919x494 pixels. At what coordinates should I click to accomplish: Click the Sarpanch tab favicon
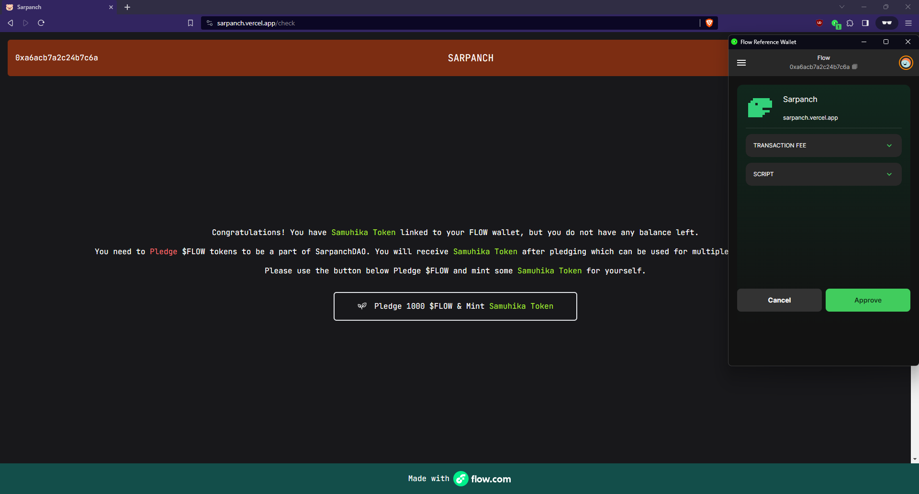[10, 7]
